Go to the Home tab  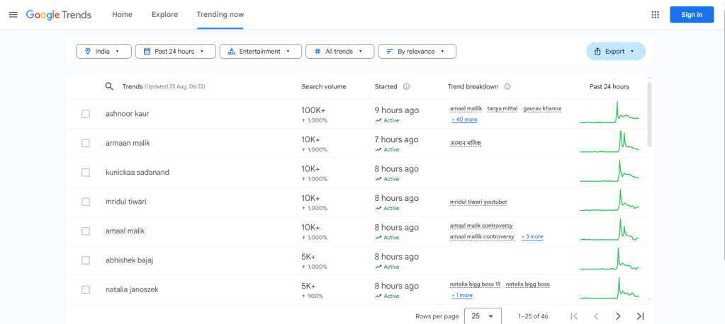122,15
